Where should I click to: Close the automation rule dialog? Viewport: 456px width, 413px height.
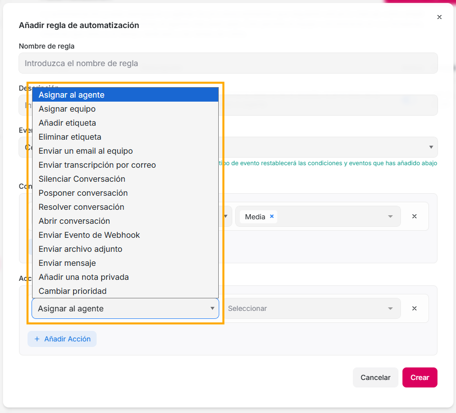tap(439, 17)
